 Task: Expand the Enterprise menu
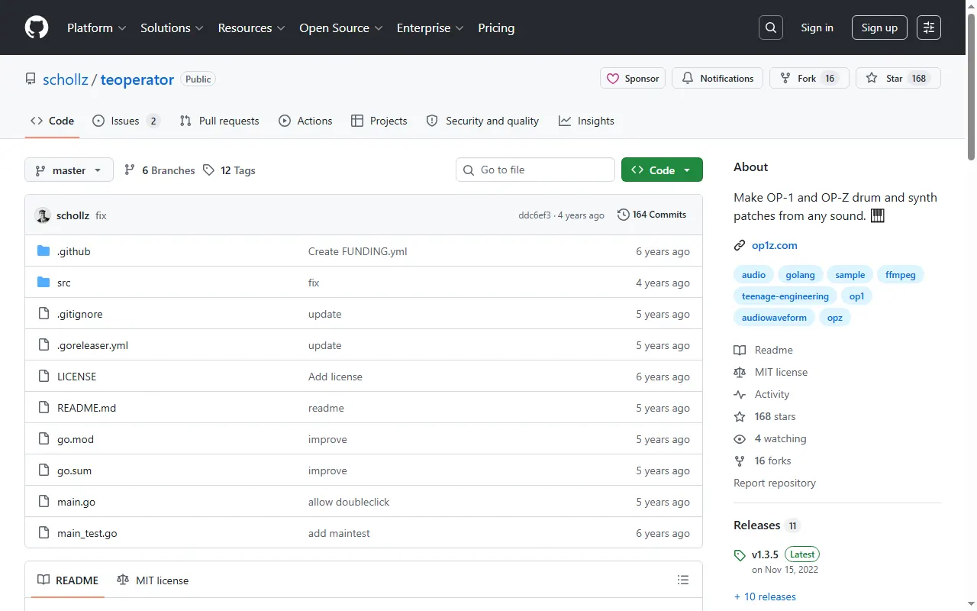pyautogui.click(x=430, y=27)
